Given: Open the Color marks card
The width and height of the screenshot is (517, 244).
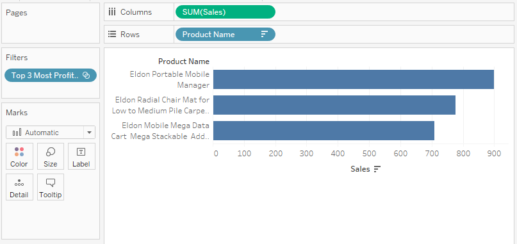Looking at the screenshot, I should (19, 156).
